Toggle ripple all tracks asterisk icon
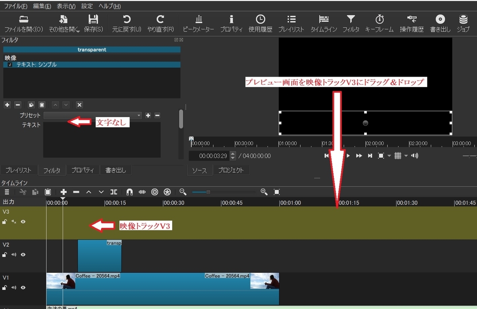 [167, 192]
